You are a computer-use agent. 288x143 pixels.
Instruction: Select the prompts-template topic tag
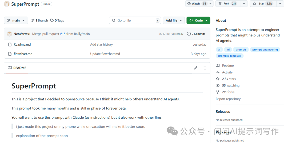click(x=230, y=56)
